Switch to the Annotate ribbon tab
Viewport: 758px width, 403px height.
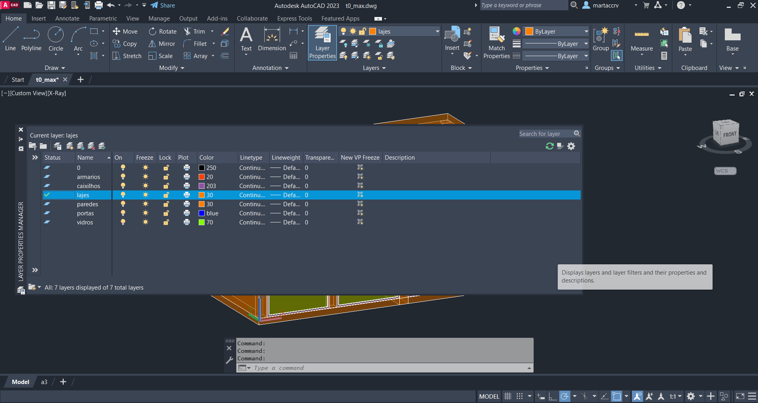click(x=67, y=19)
